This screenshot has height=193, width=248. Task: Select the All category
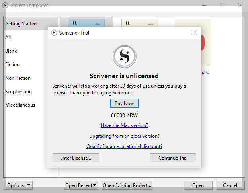8,37
